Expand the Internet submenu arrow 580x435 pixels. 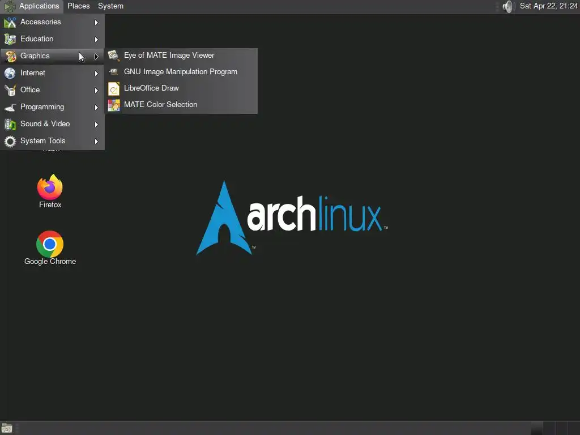point(96,74)
